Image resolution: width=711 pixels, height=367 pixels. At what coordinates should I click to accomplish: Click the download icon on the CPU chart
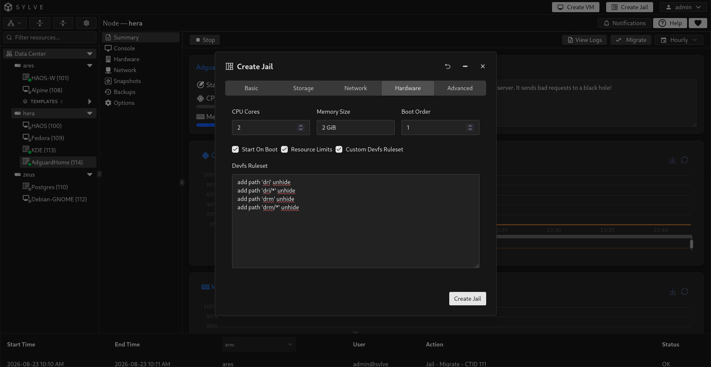(x=672, y=160)
